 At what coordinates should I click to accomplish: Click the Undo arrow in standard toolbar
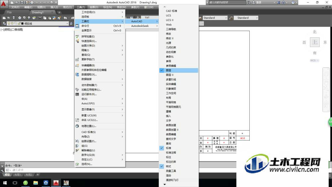pos(65,18)
